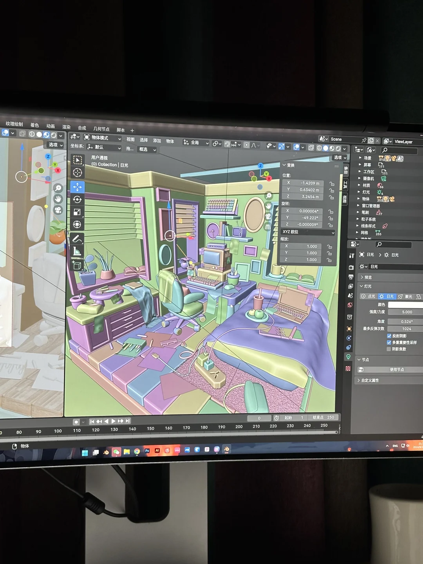Select the Transform tool

coord(78,224)
